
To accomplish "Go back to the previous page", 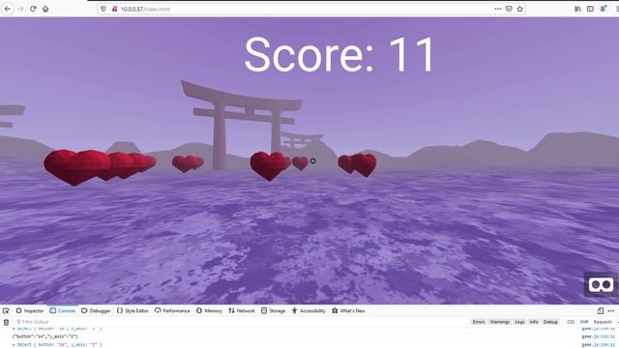I will [x=8, y=9].
